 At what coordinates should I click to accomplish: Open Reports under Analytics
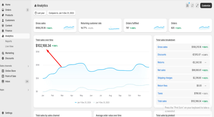[9, 41]
